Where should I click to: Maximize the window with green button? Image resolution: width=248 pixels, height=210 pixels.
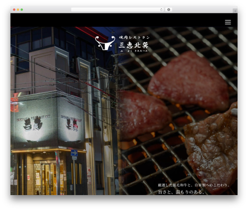click(x=22, y=9)
